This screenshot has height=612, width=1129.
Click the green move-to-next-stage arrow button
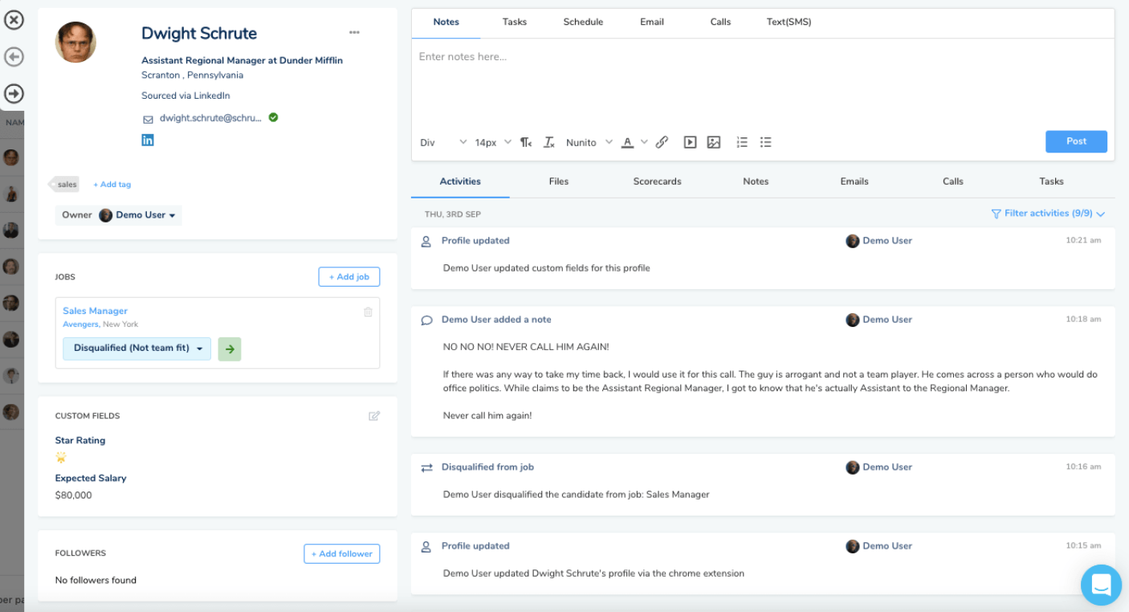[230, 349]
